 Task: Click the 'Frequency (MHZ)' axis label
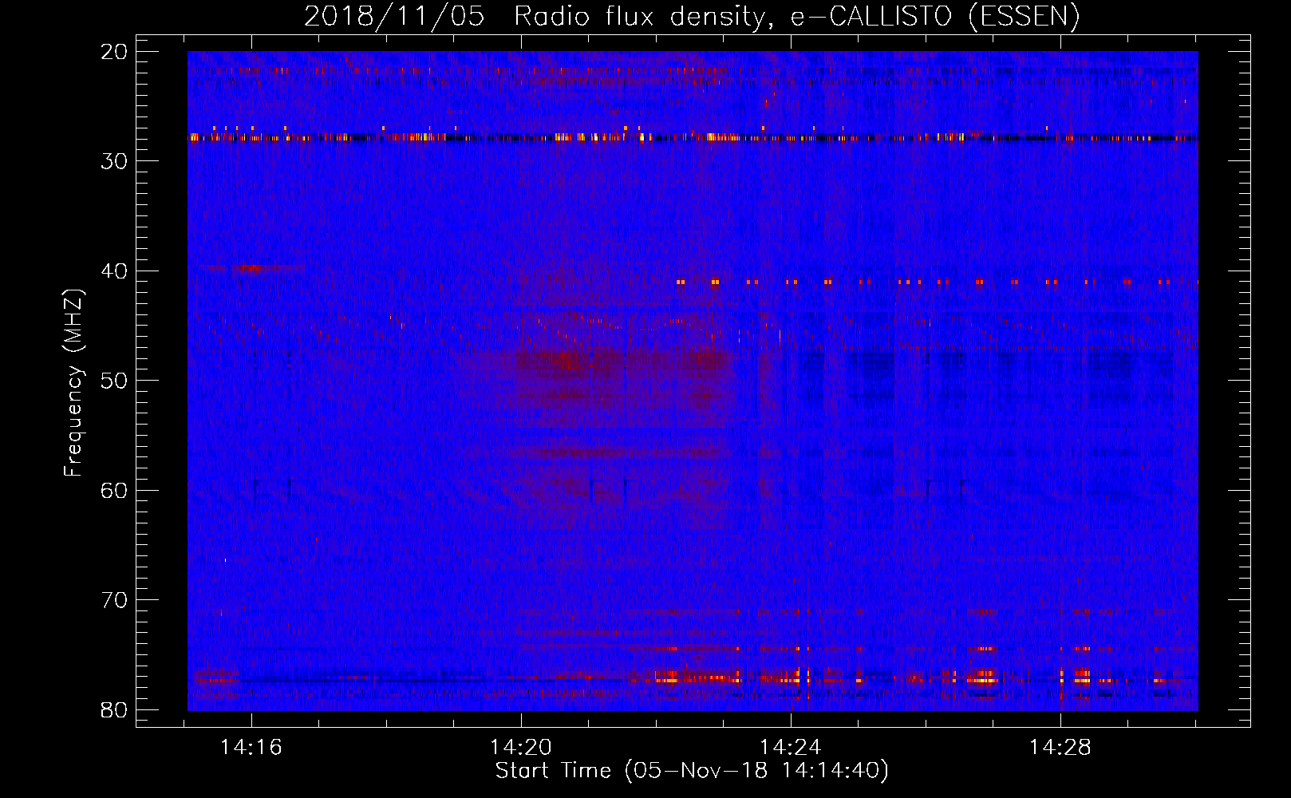(73, 383)
